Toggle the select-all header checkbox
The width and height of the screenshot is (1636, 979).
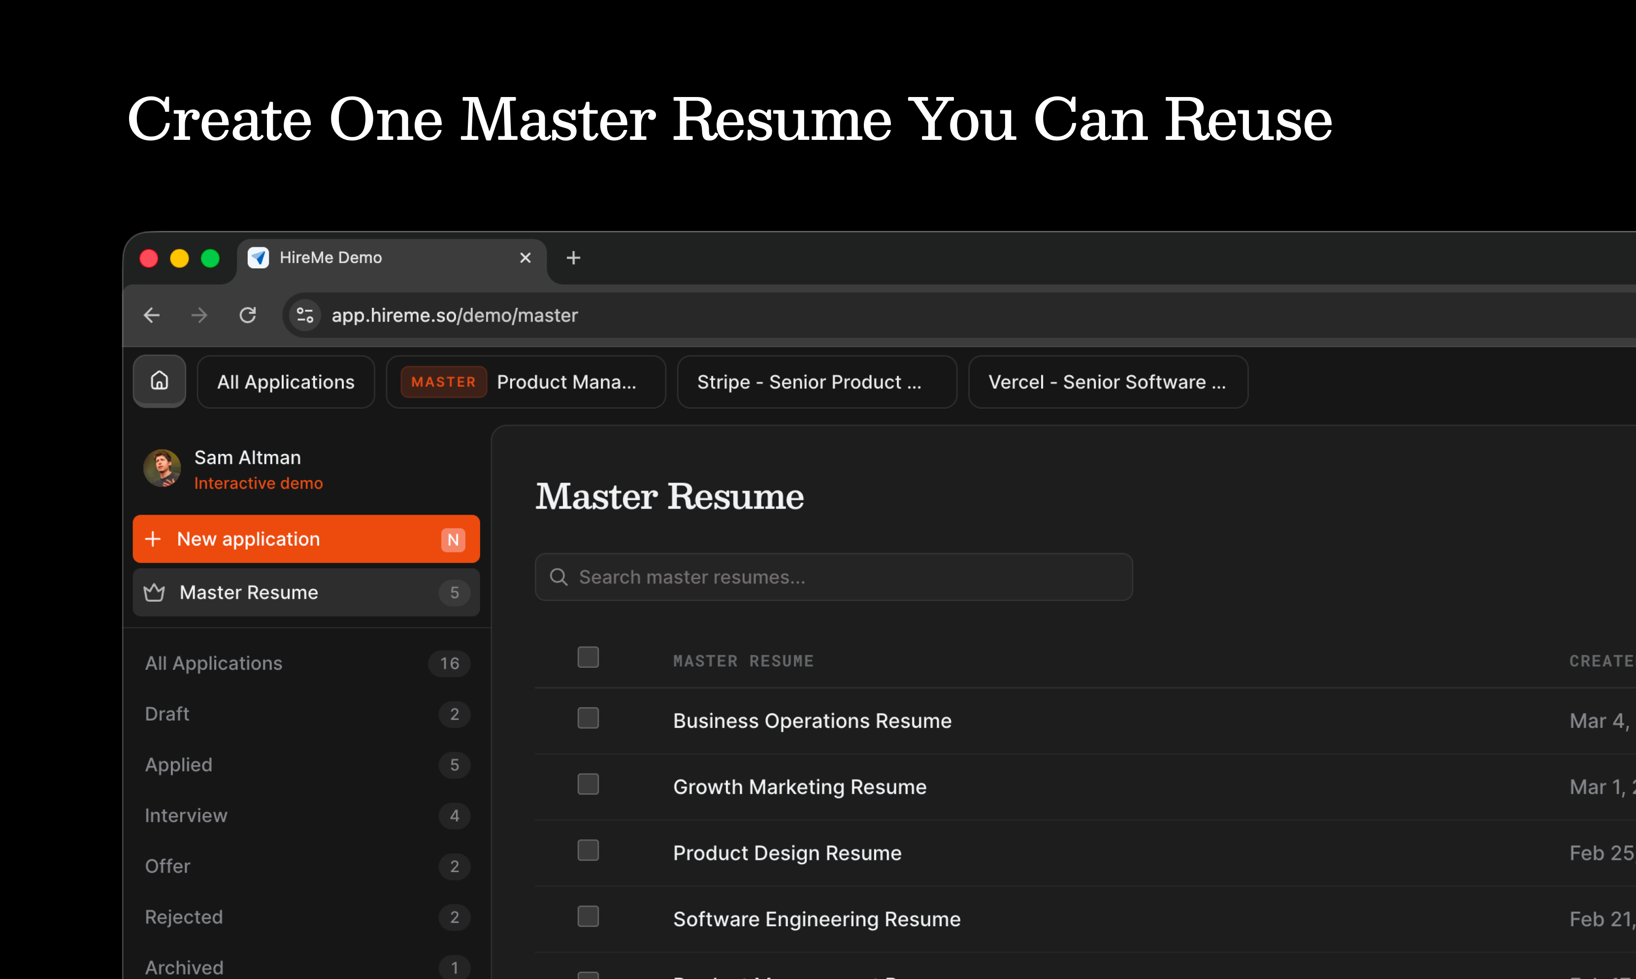(x=588, y=657)
